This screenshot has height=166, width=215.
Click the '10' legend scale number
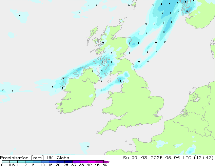pyautogui.click(x=42, y=165)
